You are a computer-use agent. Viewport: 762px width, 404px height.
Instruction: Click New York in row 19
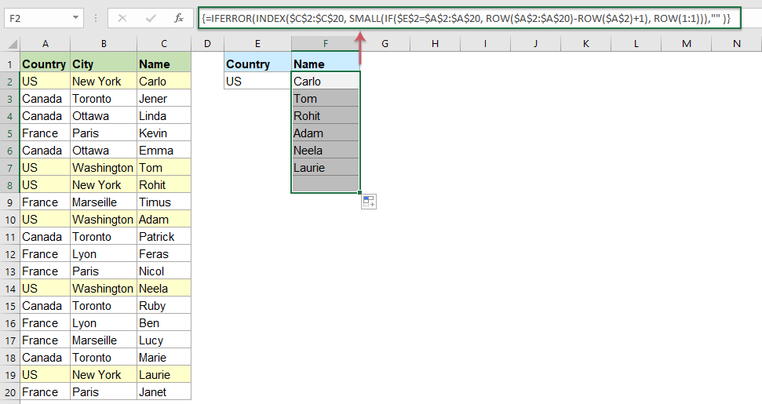104,375
